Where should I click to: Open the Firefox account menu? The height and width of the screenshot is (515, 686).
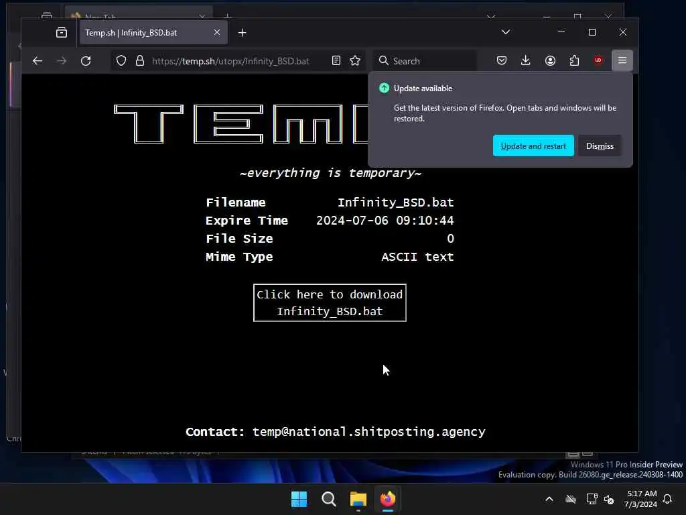click(x=551, y=60)
